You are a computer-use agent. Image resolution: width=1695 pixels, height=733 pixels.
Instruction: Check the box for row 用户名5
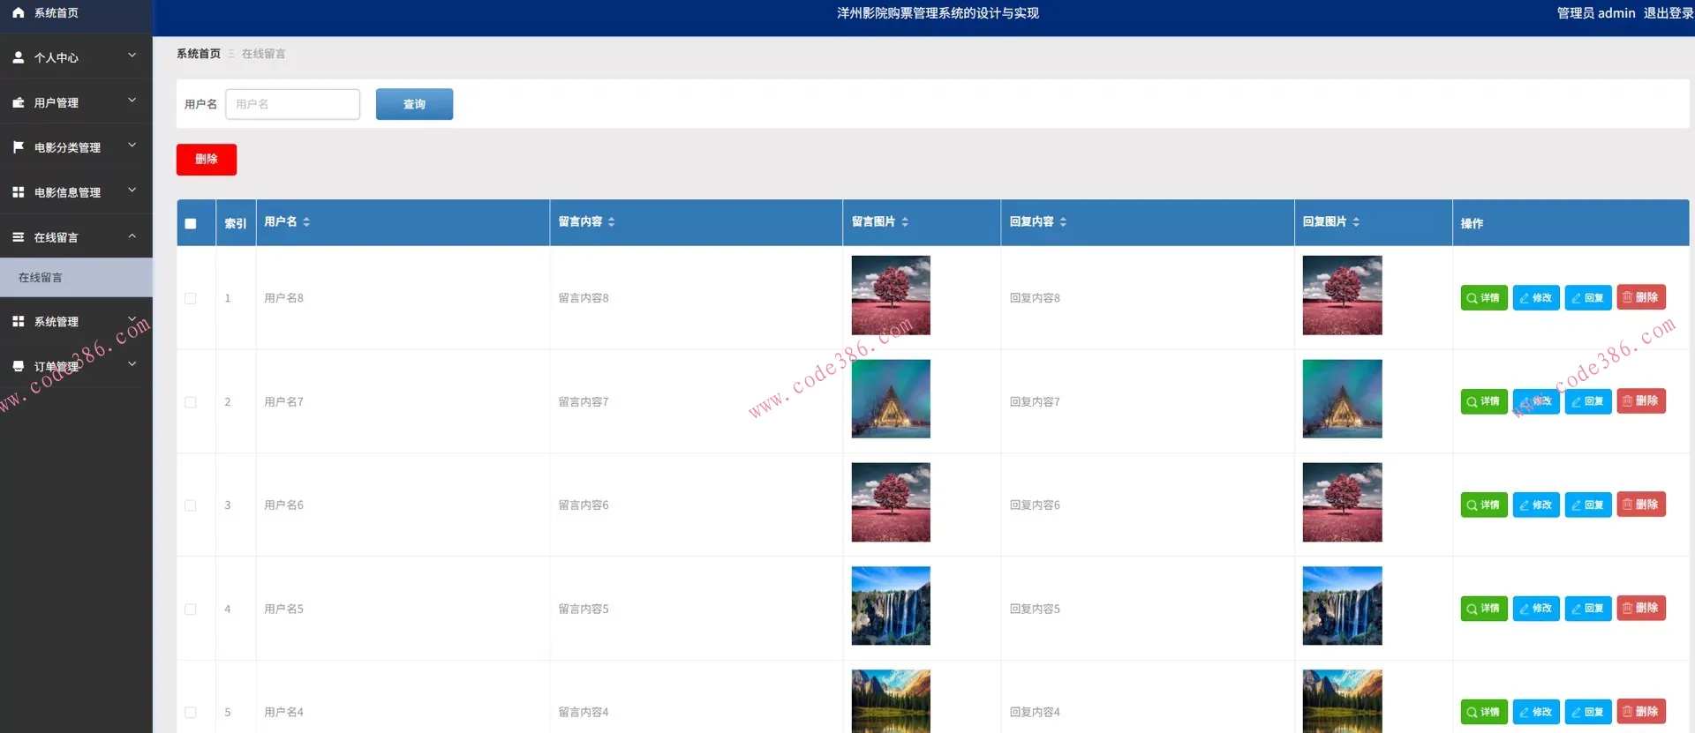(191, 610)
